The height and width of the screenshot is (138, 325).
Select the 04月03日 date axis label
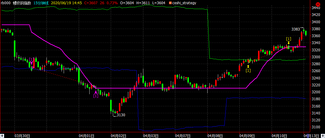click(149, 136)
